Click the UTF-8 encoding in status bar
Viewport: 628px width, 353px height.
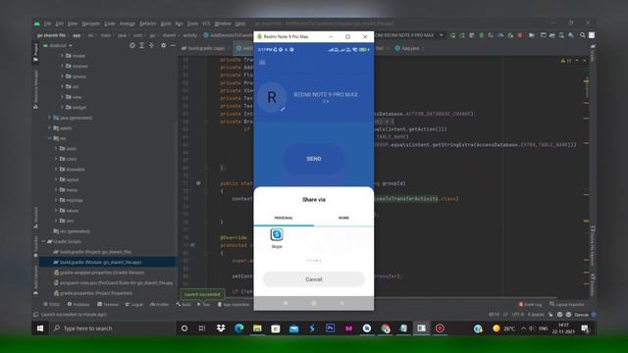click(517, 315)
